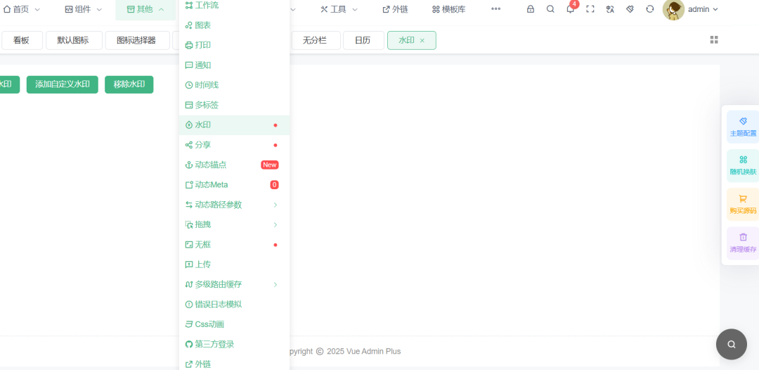Click the lock screen icon in header
Screen dimensions: 759x370
531,9
